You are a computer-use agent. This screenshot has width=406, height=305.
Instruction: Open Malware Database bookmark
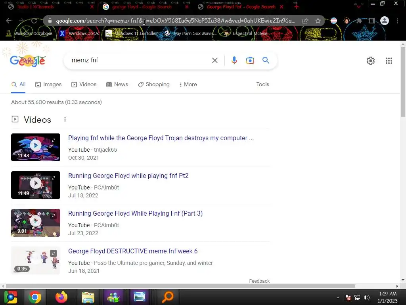pyautogui.click(x=29, y=33)
